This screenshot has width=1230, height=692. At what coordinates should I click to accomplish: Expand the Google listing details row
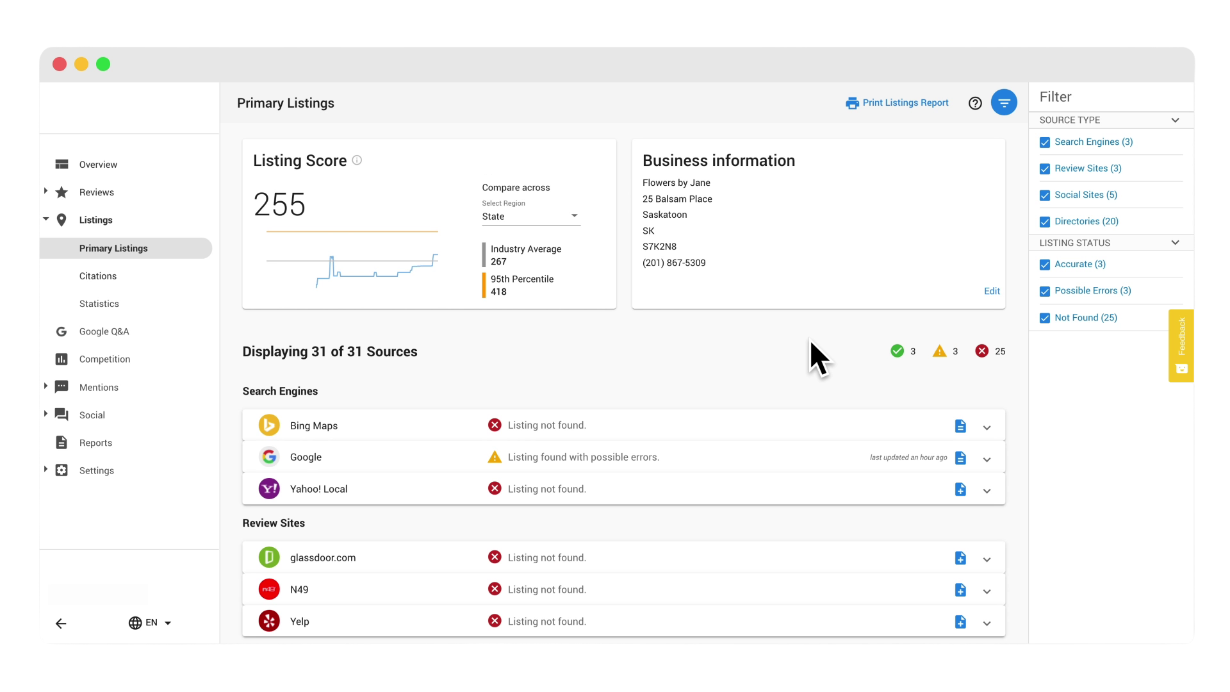pyautogui.click(x=987, y=458)
